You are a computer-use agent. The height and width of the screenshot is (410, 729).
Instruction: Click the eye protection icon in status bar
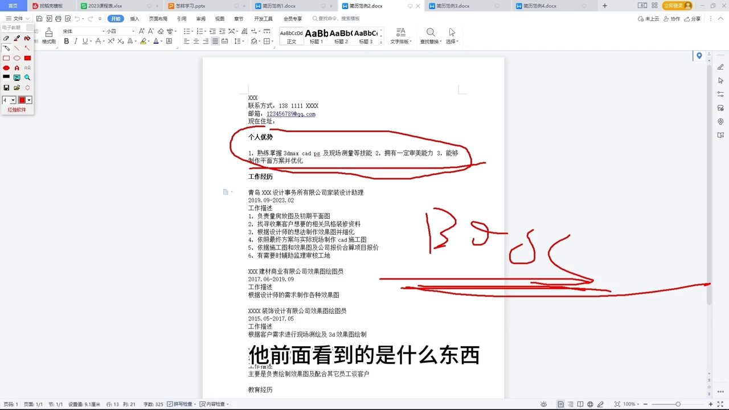544,404
